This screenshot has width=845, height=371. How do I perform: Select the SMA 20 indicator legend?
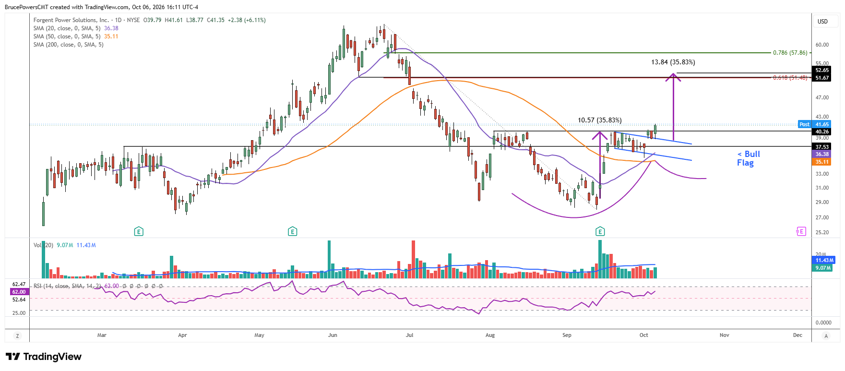[x=76, y=28]
